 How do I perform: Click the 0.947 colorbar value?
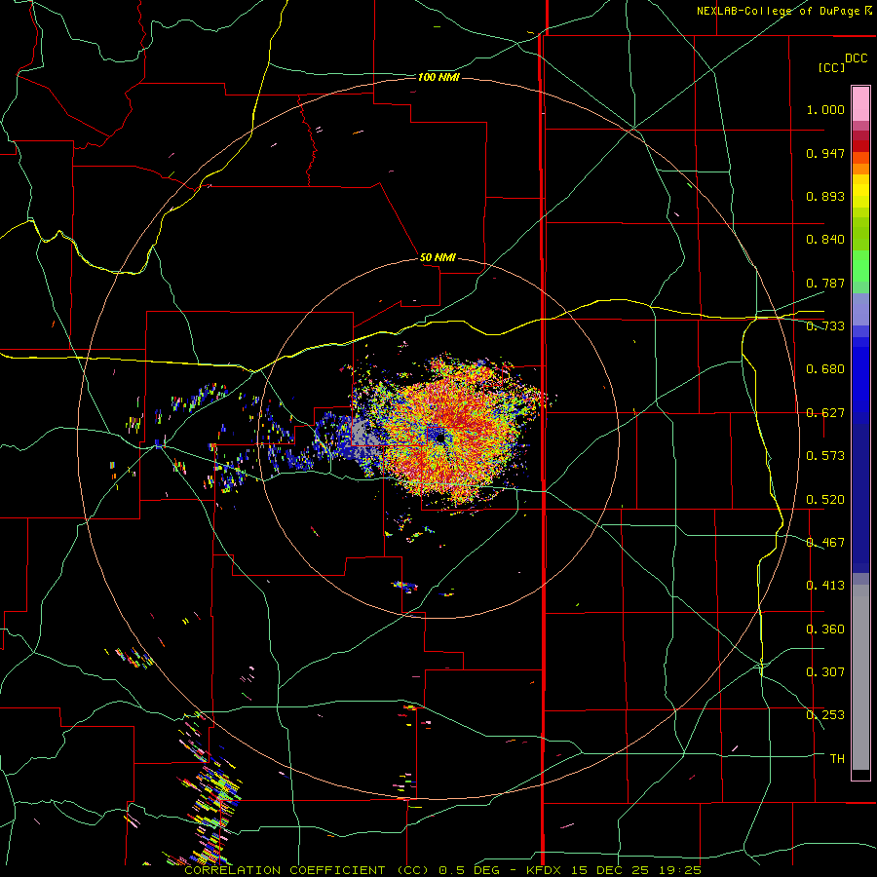click(825, 153)
